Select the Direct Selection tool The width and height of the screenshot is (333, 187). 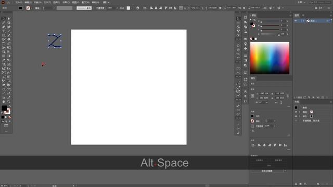point(9,19)
